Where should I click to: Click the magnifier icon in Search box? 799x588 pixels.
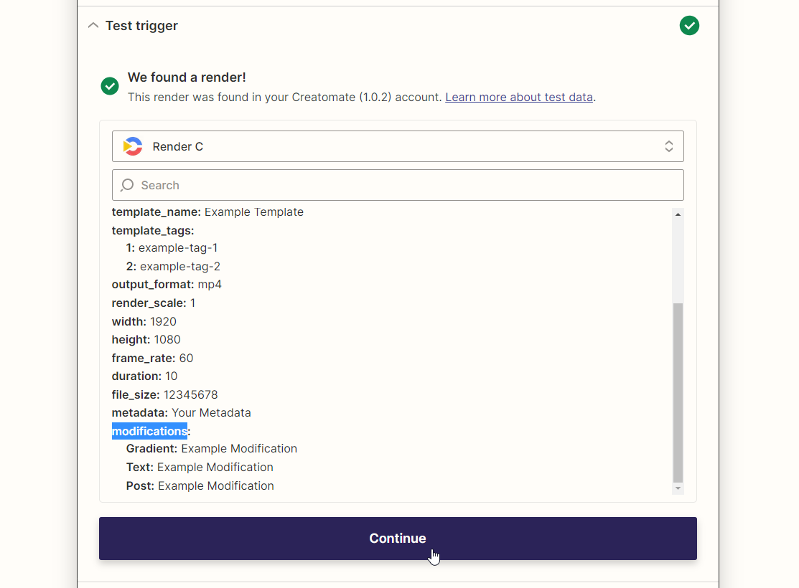[127, 185]
